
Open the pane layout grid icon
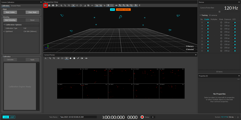tap(45, 5)
